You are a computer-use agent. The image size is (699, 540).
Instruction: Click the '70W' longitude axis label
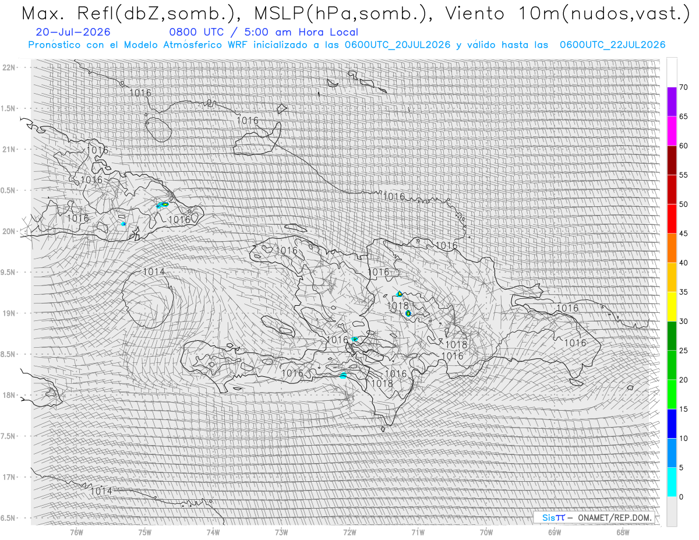tap(486, 532)
